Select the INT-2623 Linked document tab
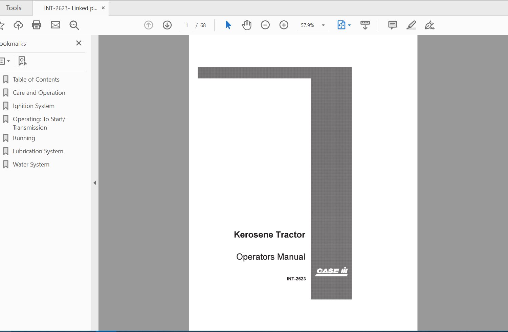508x332 pixels. 70,8
